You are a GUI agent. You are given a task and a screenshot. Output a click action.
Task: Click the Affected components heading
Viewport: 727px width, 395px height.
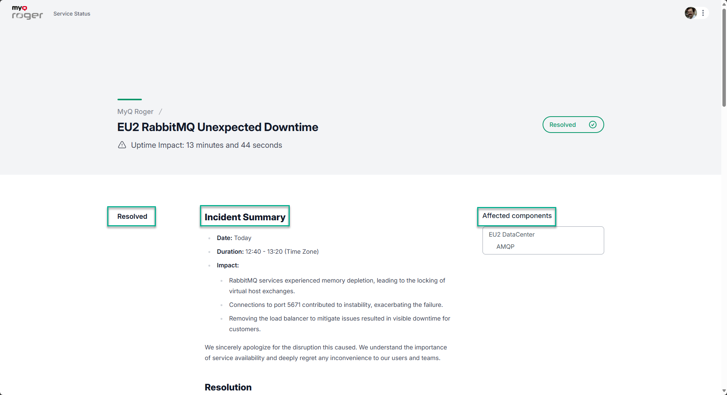(x=517, y=216)
